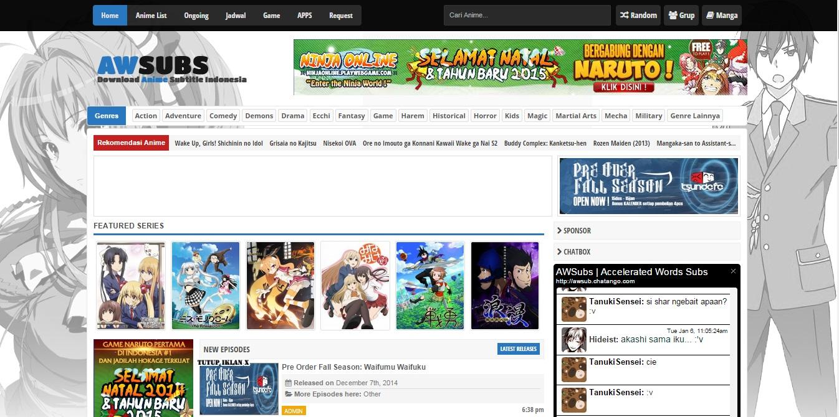
Task: Open Wake Up, Girls! Shichinin no Idol
Action: pos(219,143)
